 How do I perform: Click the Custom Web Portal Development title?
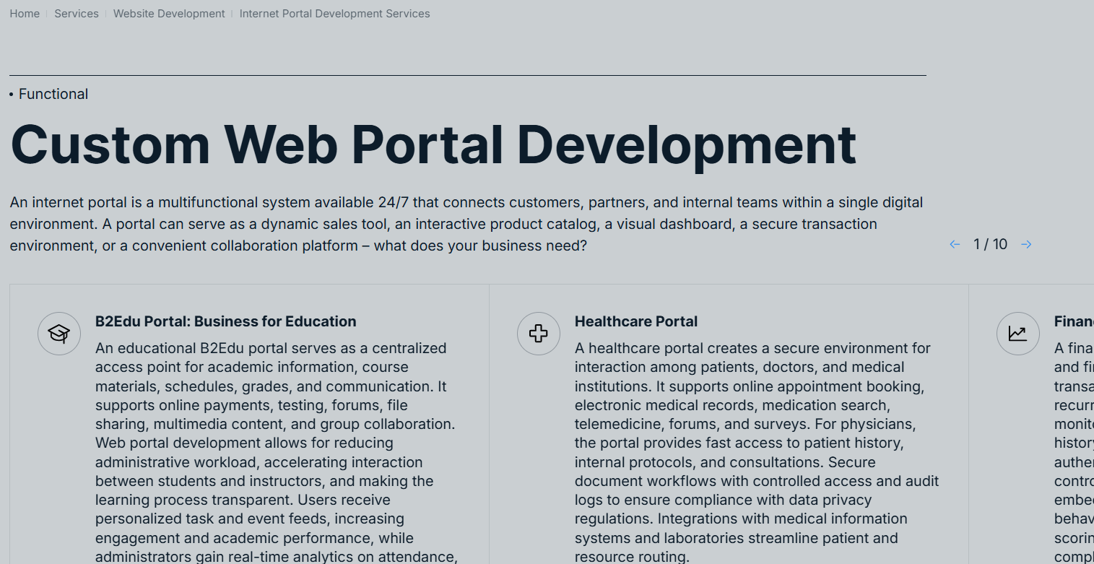pyautogui.click(x=433, y=144)
